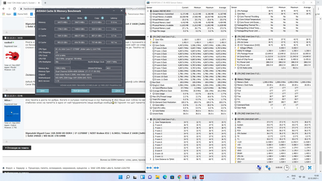This screenshot has height=181, width=322.
Task: Open HWiNFO sensor settings gear icon
Action: click(302, 168)
